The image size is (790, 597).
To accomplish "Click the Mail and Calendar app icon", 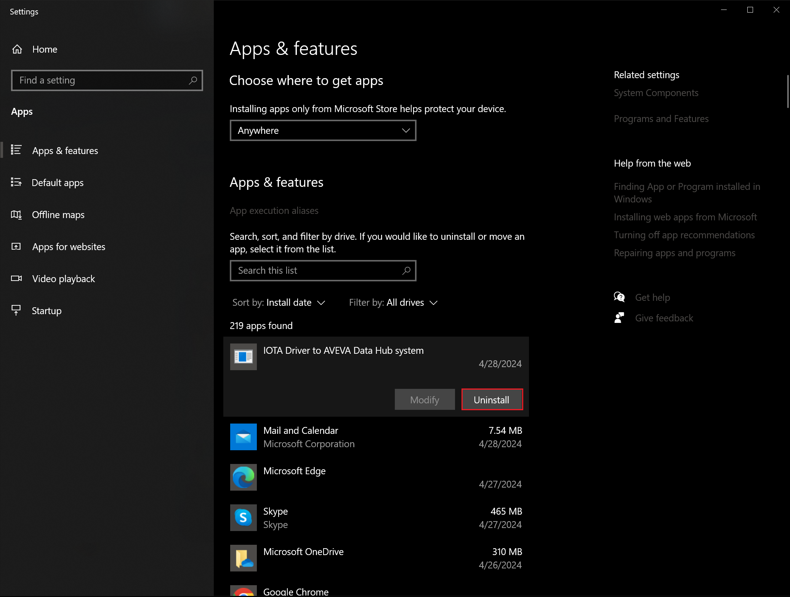I will pos(244,437).
